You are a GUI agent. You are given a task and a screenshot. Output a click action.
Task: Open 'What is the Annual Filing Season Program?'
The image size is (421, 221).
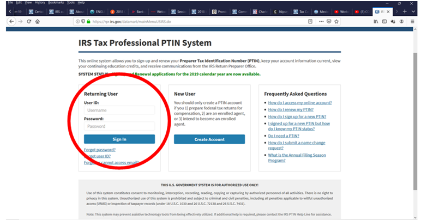point(297,158)
